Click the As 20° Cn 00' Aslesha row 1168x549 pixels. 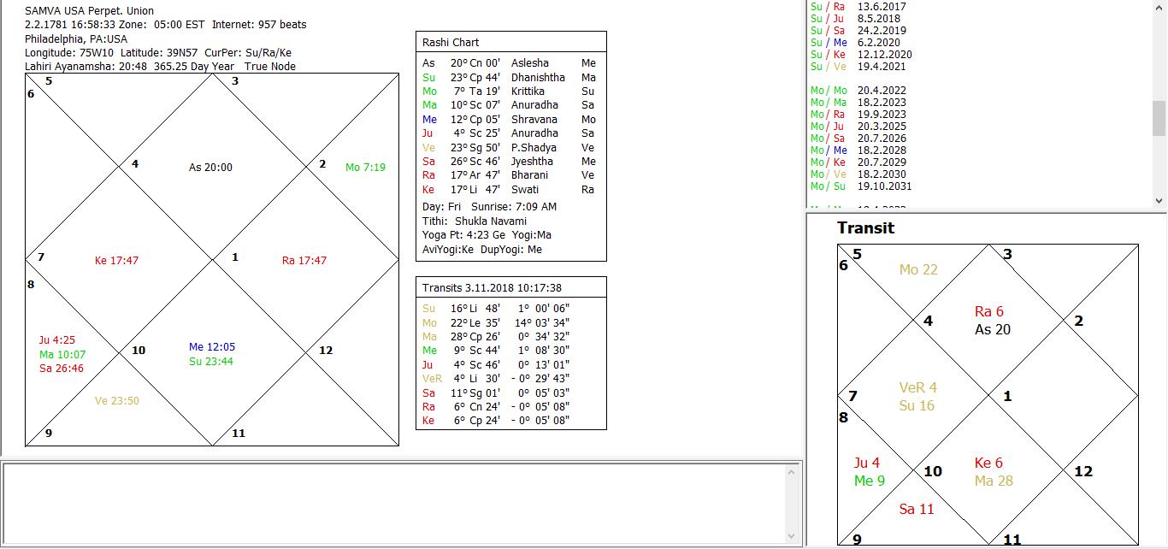coord(510,63)
